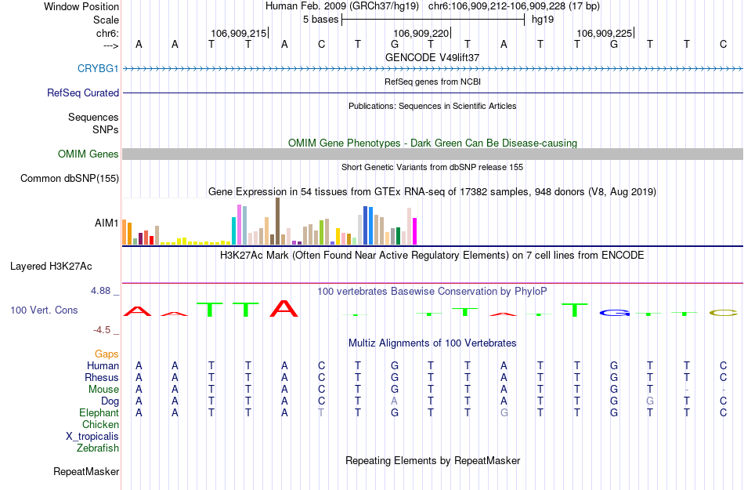Click the blue G in conservation logo
The height and width of the screenshot is (490, 744).
point(615,313)
